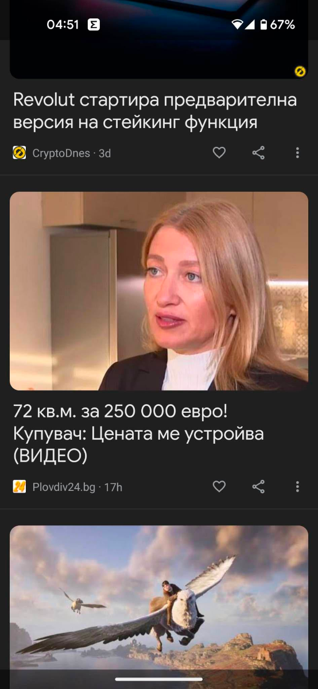Tap the CryptoDnes source logo icon

20,153
